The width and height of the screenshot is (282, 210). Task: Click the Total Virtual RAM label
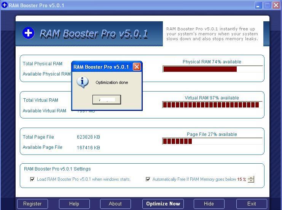(41, 100)
